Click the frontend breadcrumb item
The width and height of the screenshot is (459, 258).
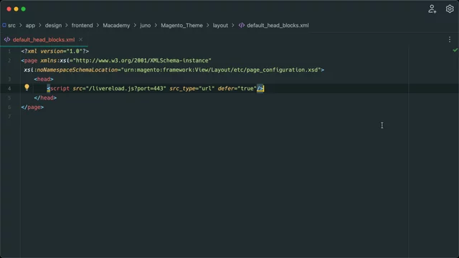coord(82,26)
